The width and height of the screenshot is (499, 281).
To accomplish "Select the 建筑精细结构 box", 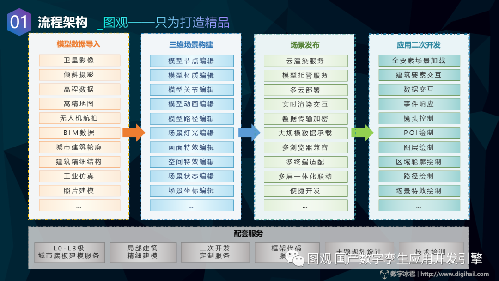I will point(79,162).
